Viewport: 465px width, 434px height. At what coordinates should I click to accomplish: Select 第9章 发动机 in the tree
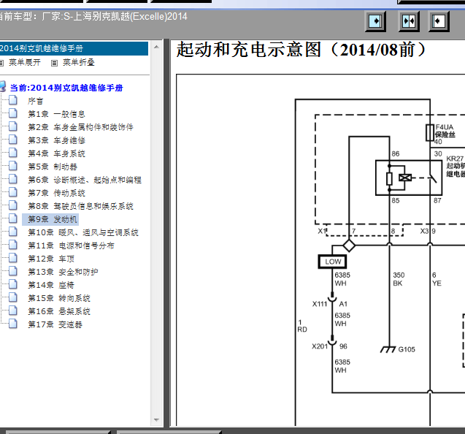tap(53, 219)
